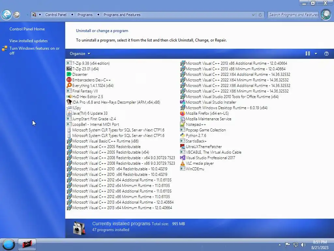
Task: Click the VLC media player cone icon
Action: click(183, 163)
